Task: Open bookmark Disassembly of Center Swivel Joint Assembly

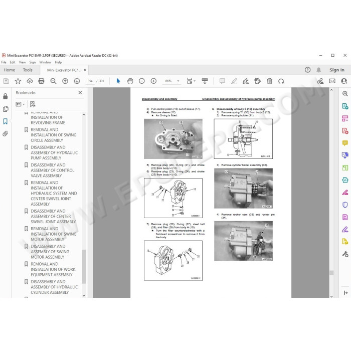Action: click(x=53, y=217)
